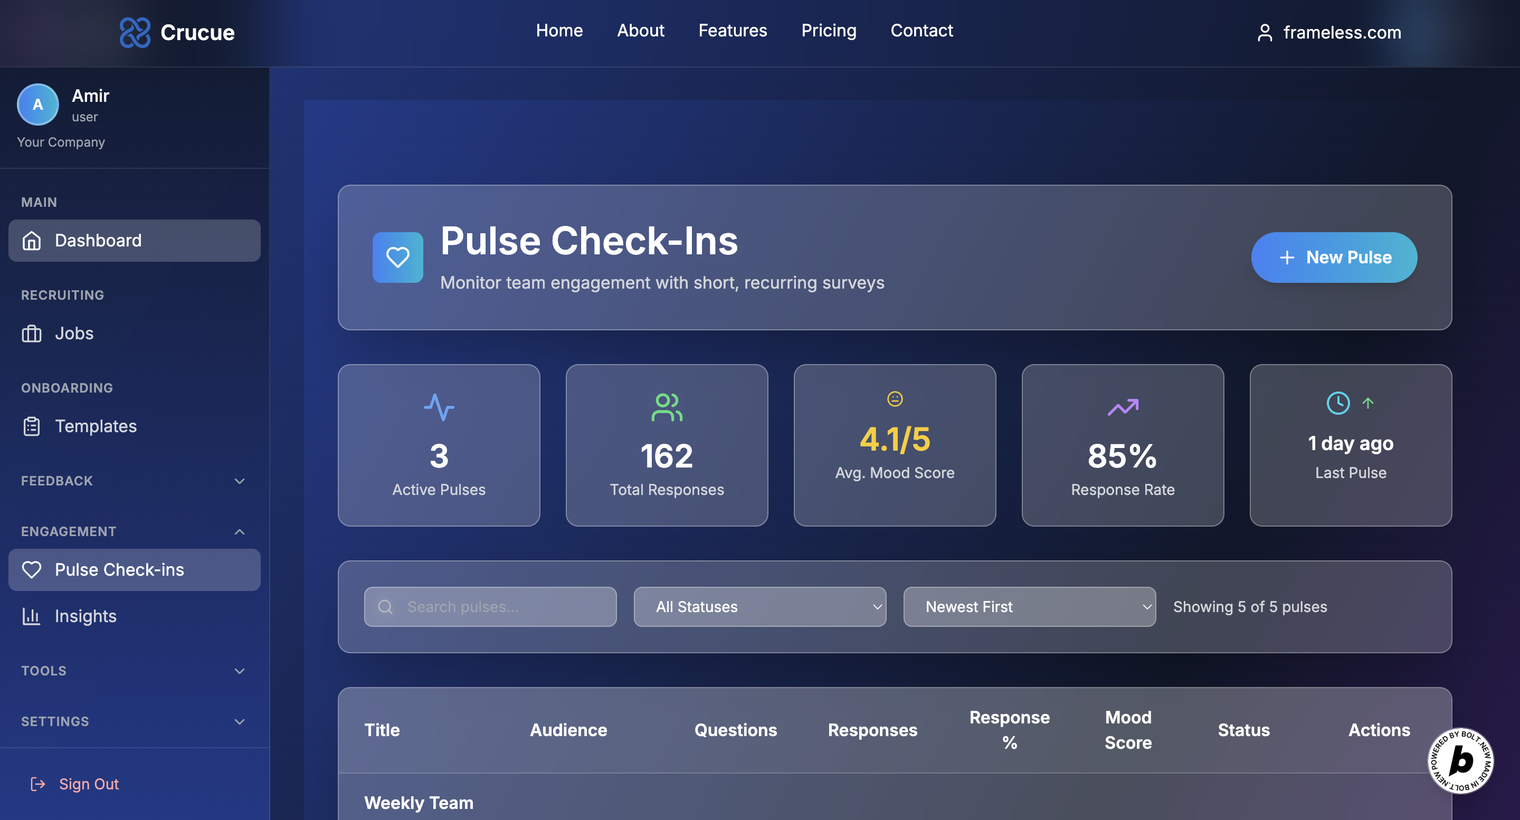Collapse the Engagement sidebar section
1520x820 pixels.
[x=239, y=531]
